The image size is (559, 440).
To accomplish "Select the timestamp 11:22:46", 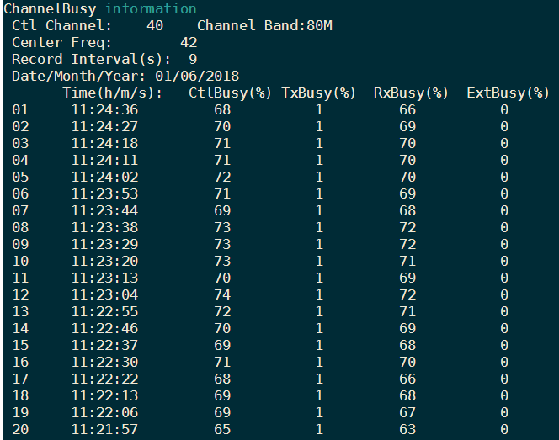I will 104,328.
